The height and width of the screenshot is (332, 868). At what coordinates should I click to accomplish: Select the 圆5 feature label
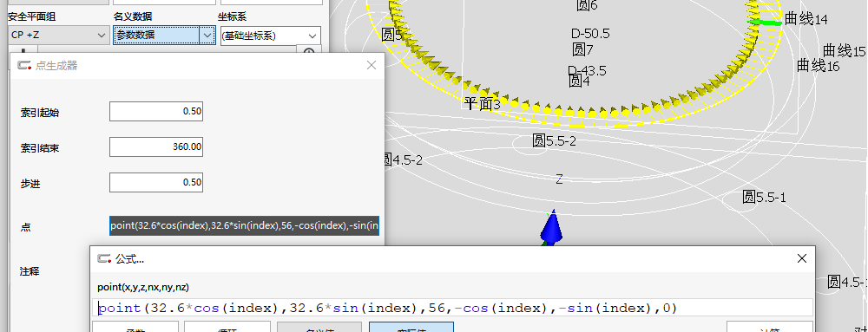point(392,36)
